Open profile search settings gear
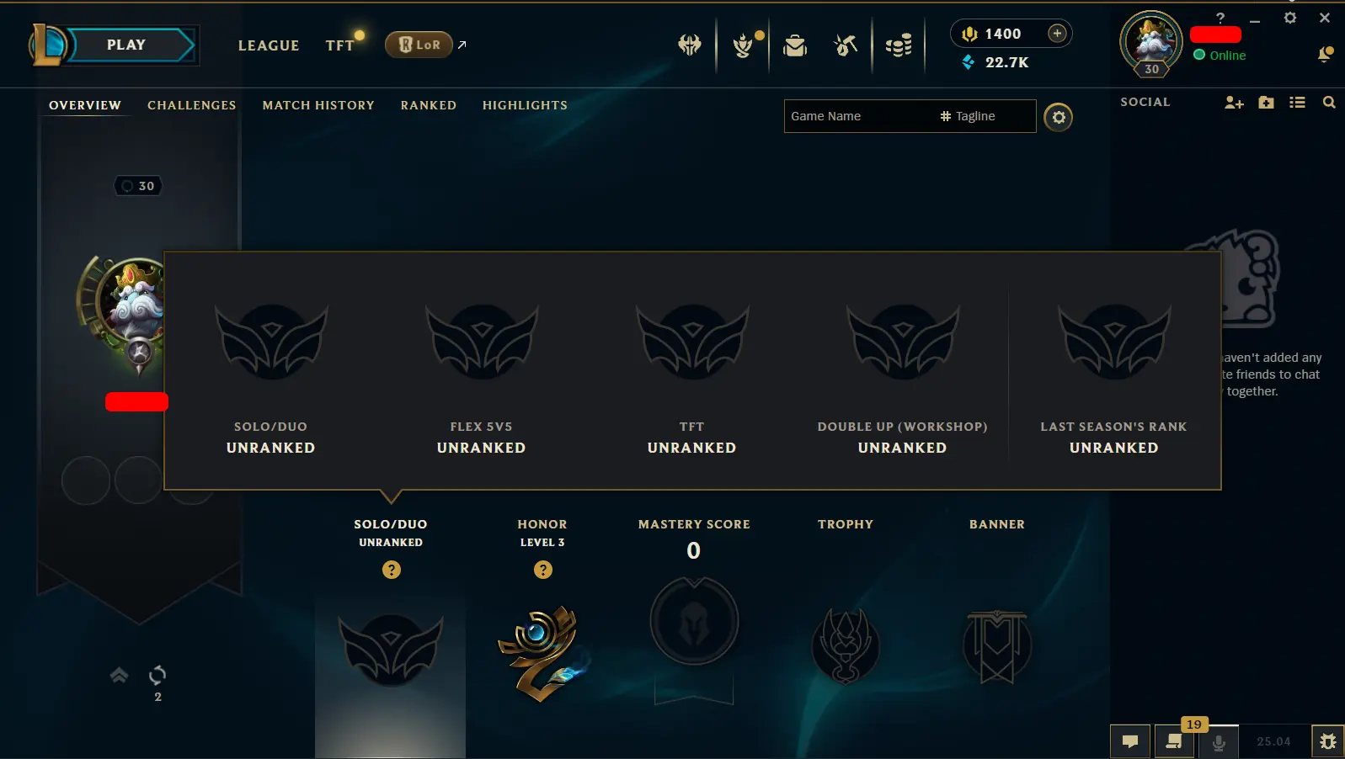This screenshot has height=759, width=1345. tap(1059, 117)
